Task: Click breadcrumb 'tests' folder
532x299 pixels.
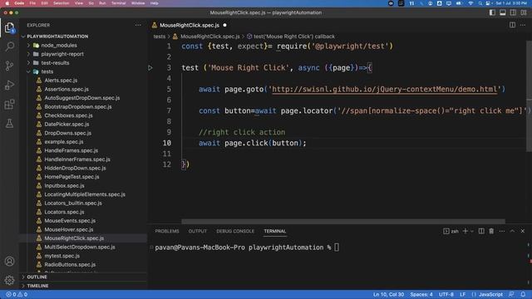Action: point(159,37)
